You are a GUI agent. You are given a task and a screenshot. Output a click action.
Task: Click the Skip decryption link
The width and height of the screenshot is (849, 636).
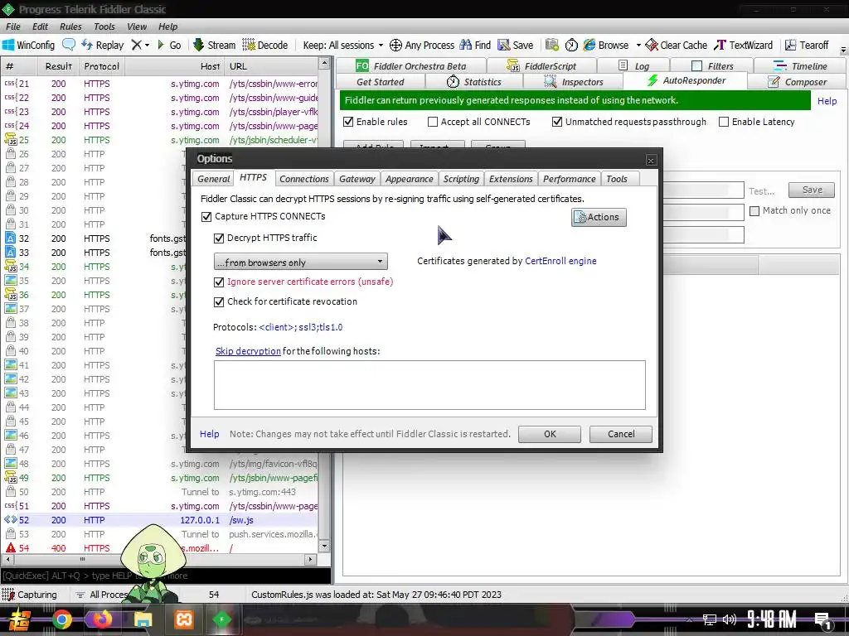click(248, 351)
